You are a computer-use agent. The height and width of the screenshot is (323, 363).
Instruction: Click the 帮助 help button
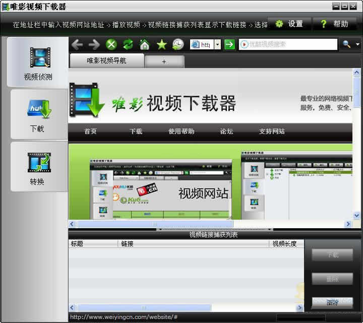tap(334, 24)
